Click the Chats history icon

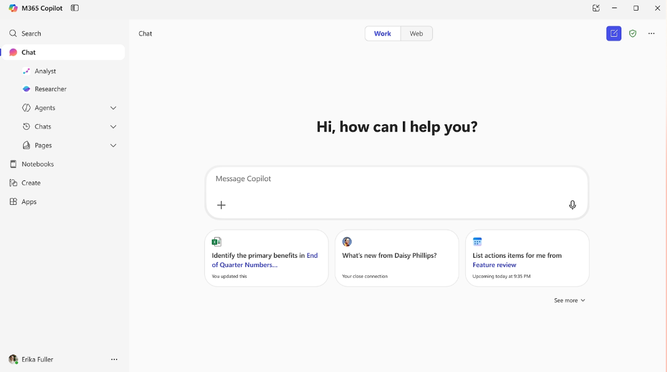[x=26, y=127]
